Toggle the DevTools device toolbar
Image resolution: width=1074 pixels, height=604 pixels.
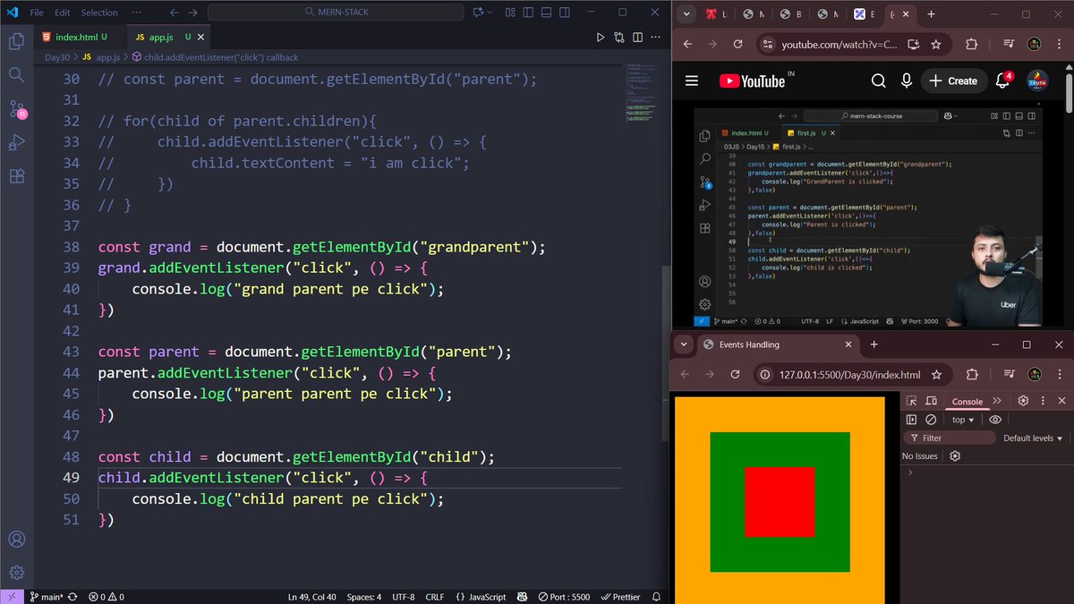click(x=931, y=401)
